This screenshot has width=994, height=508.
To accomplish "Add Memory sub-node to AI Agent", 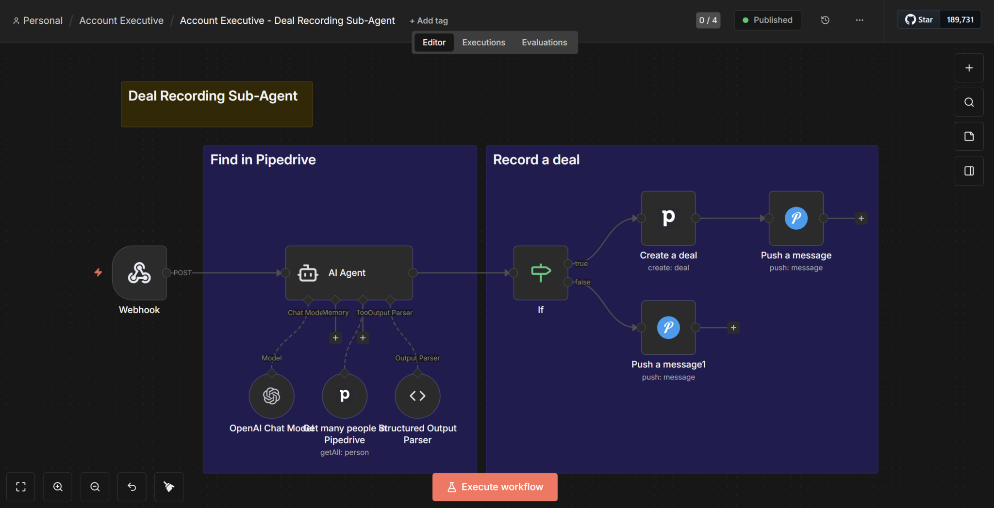I will (335, 338).
